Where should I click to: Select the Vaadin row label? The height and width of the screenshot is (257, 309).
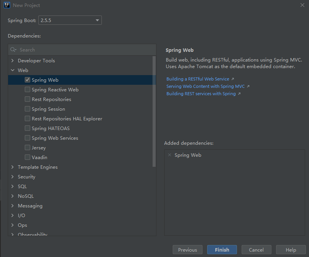39,158
